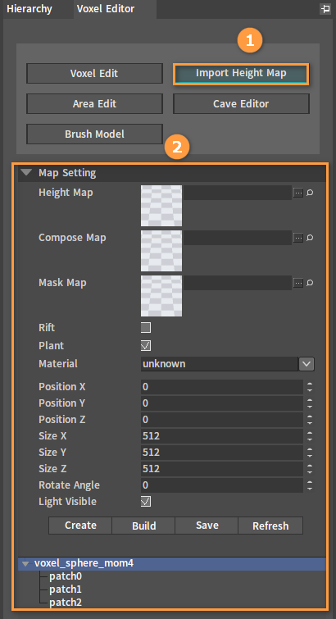Click the Height Map search magnifier icon

pos(310,193)
